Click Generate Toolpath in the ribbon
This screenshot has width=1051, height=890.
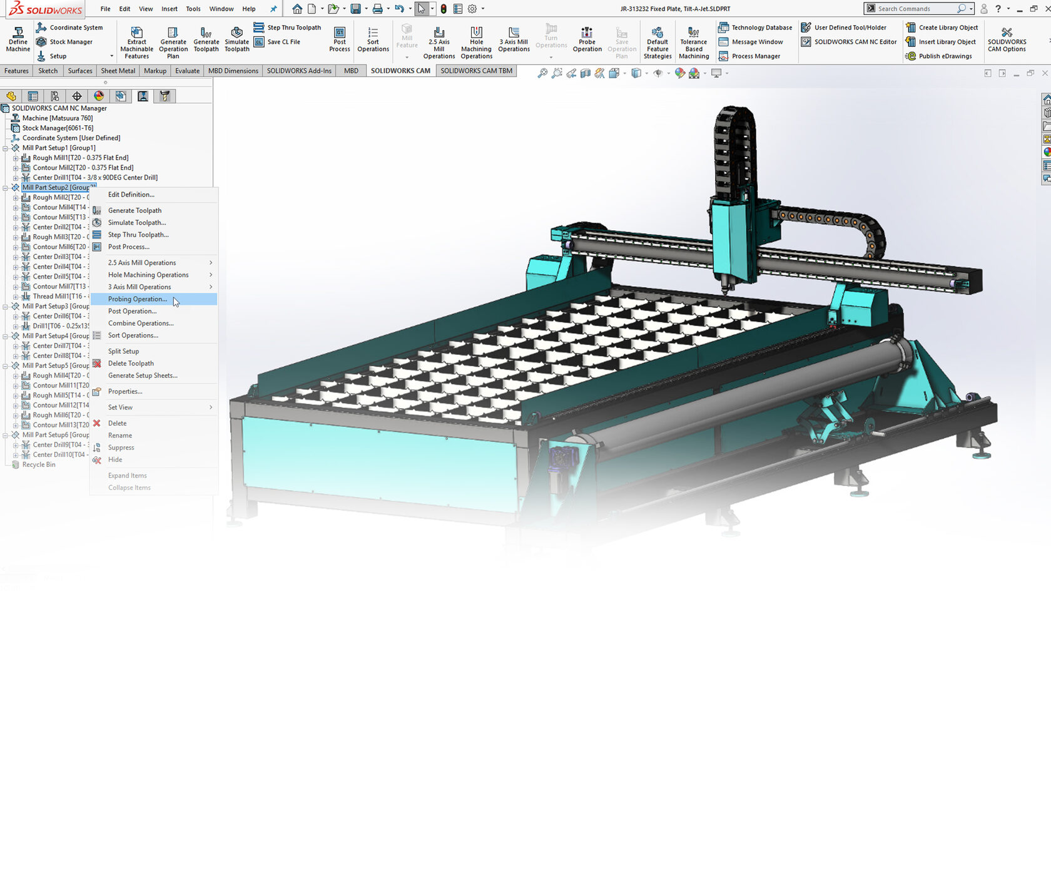206,39
